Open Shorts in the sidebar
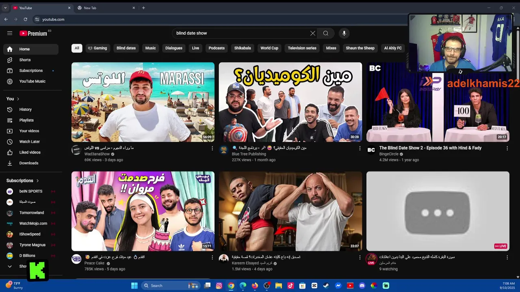Image resolution: width=520 pixels, height=292 pixels. click(x=31, y=60)
